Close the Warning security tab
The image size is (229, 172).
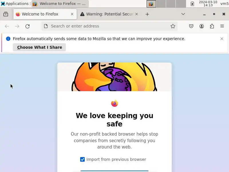[137, 14]
